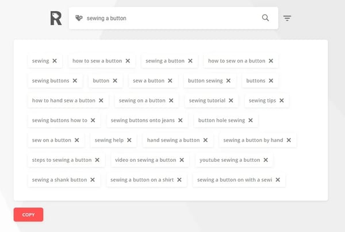Click the R logo icon
345x232 pixels.
[56, 18]
